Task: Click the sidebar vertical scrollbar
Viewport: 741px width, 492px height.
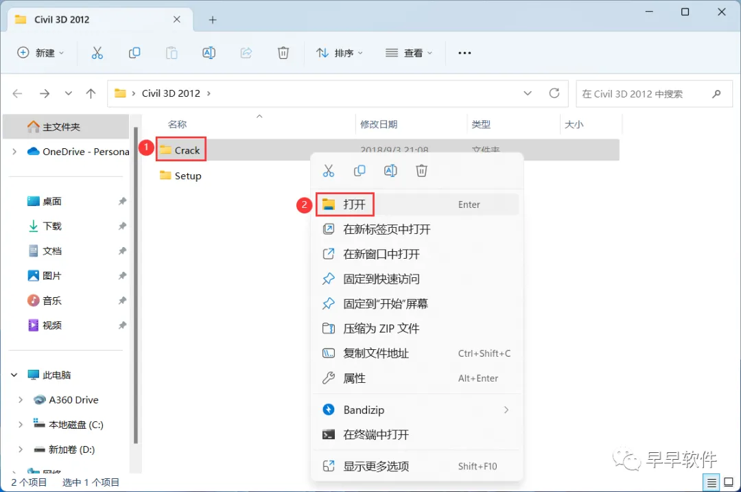Action: pos(136,285)
